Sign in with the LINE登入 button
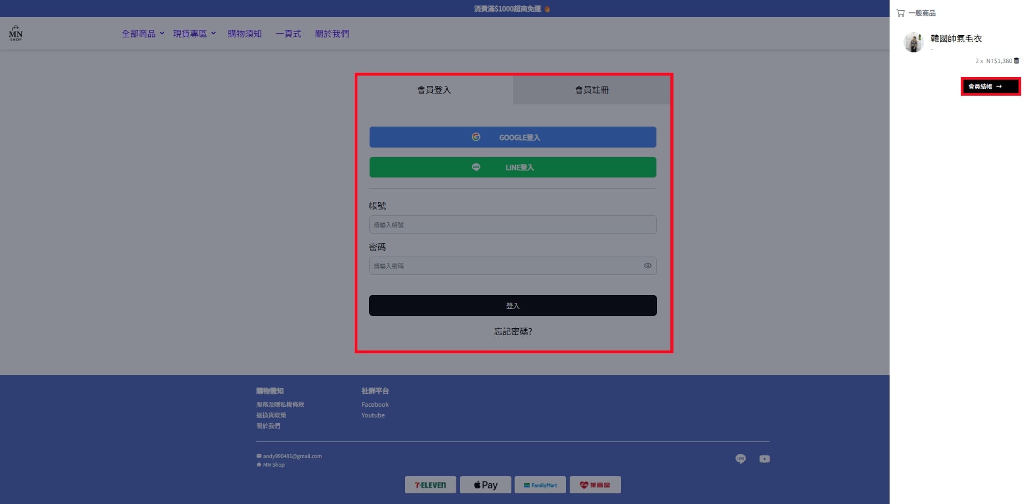 (512, 167)
